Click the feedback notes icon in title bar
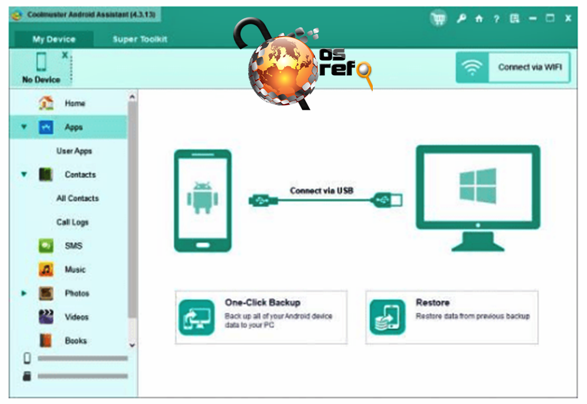 pos(515,18)
